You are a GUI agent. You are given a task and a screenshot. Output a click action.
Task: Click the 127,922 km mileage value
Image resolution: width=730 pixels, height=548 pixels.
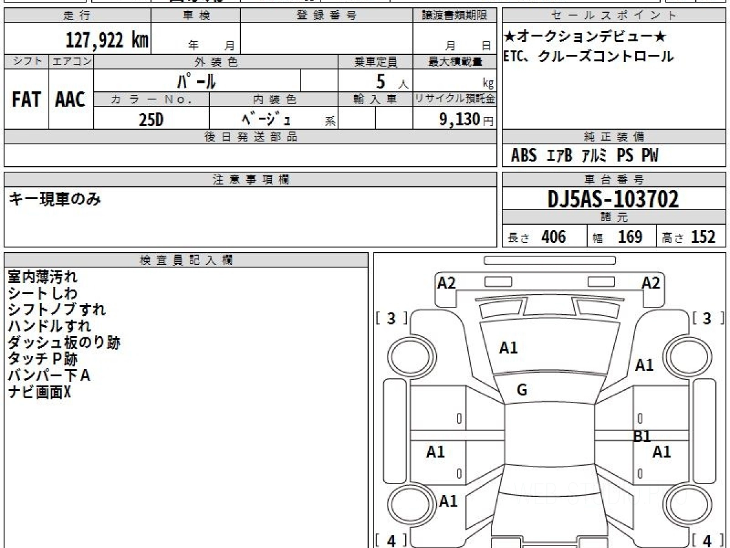point(107,40)
